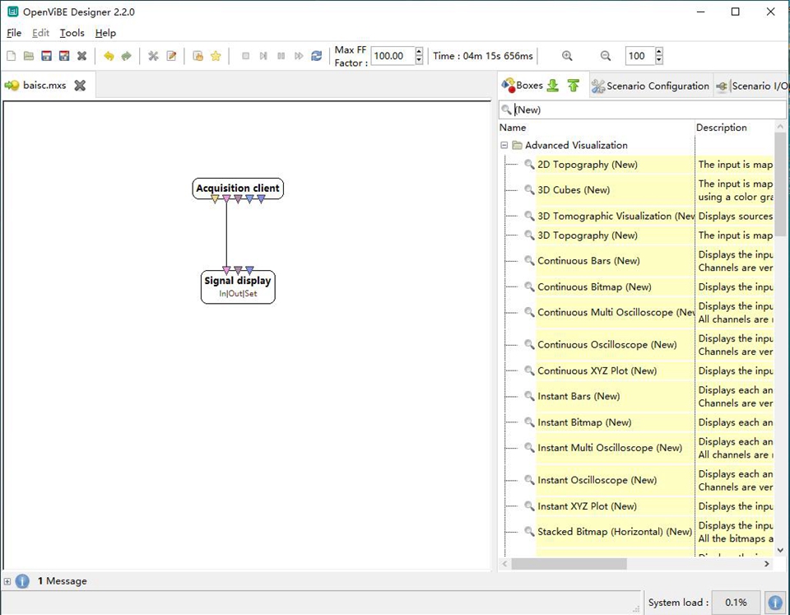The height and width of the screenshot is (615, 790).
Task: Click the yellow star icon in toolbar
Action: (216, 56)
